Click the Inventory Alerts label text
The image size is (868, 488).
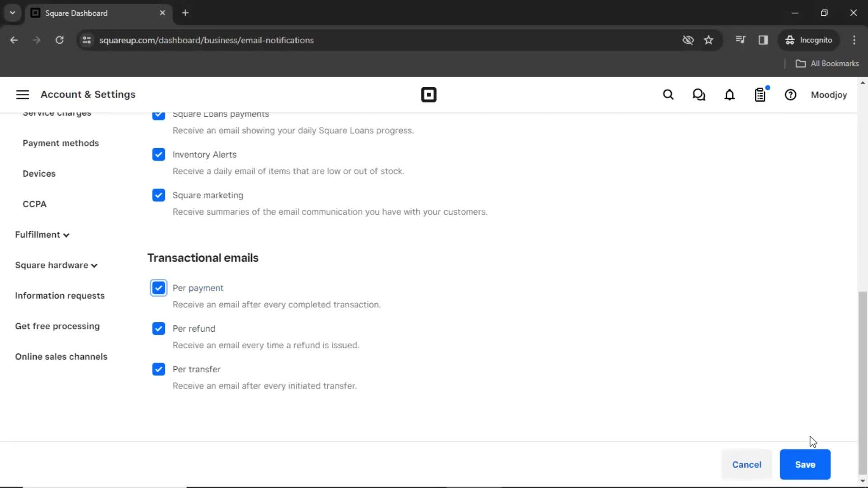click(204, 155)
